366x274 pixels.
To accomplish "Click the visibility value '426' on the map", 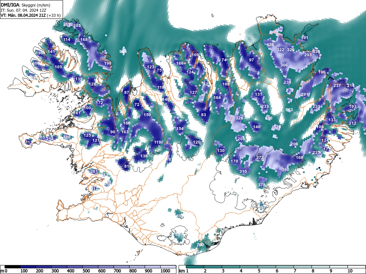I will coord(270,45).
